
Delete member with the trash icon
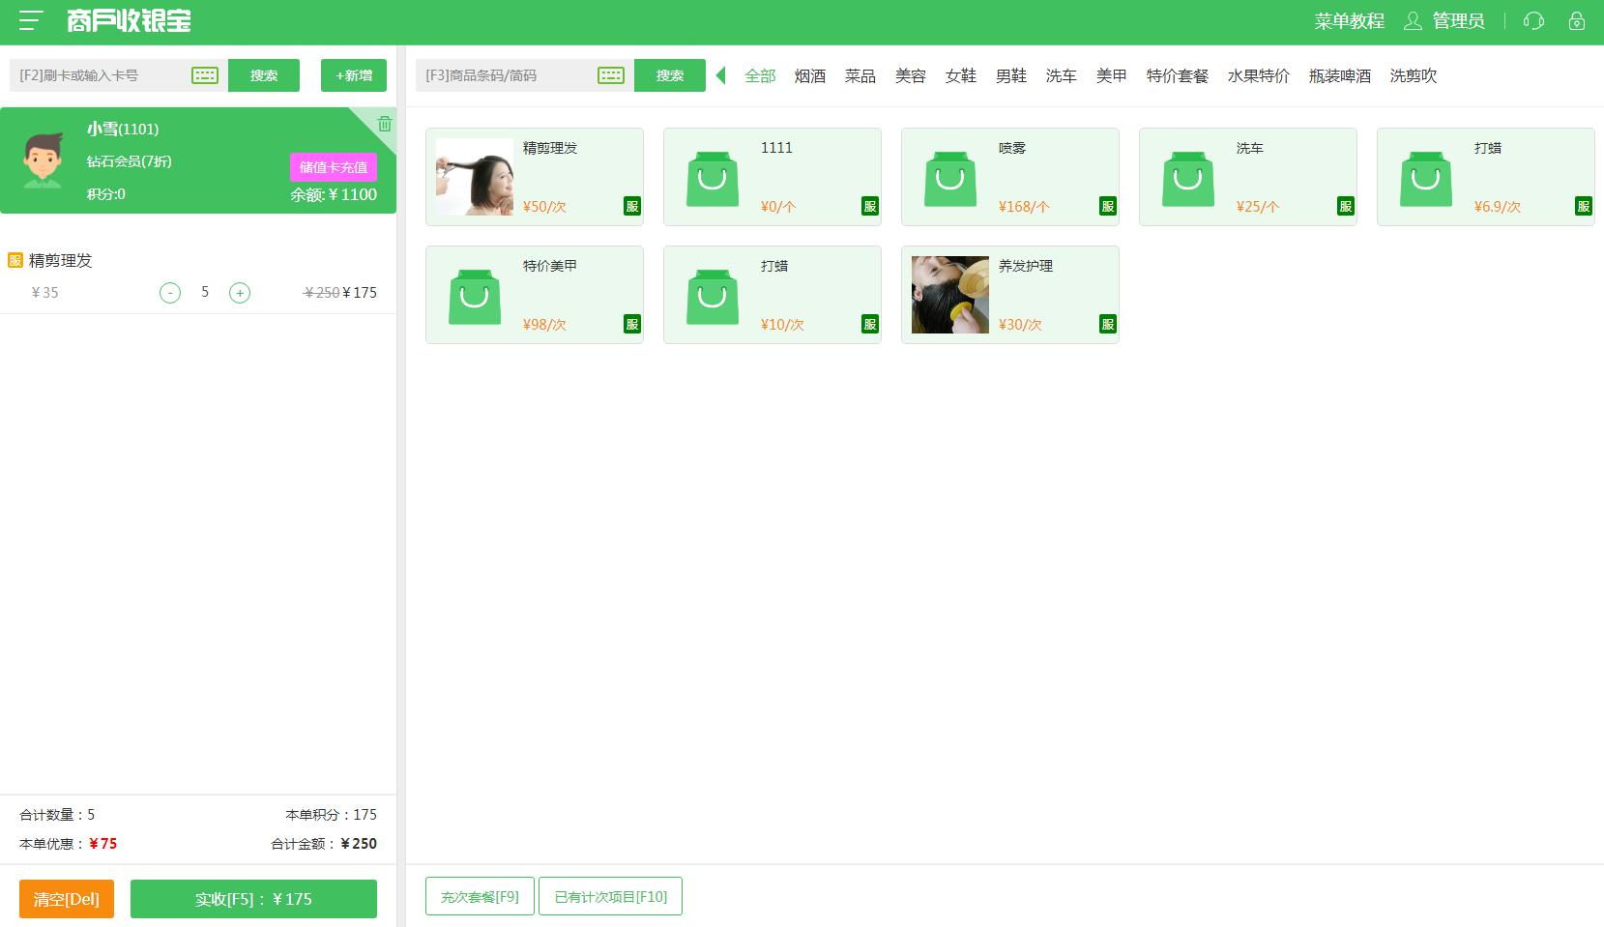pos(385,123)
